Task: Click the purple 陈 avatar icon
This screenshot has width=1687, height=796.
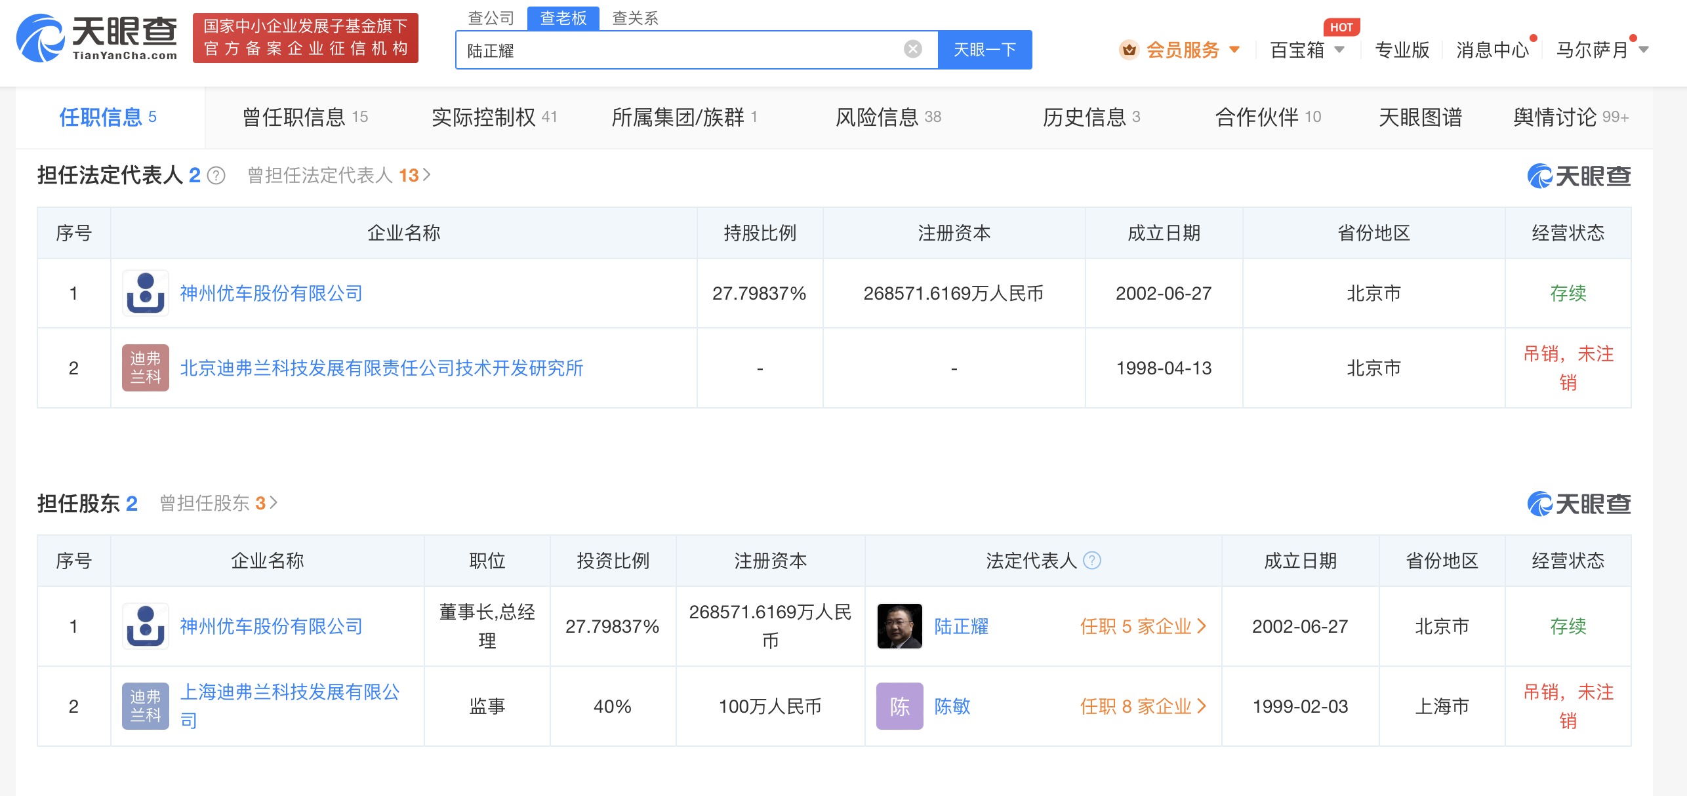Action: pyautogui.click(x=899, y=706)
